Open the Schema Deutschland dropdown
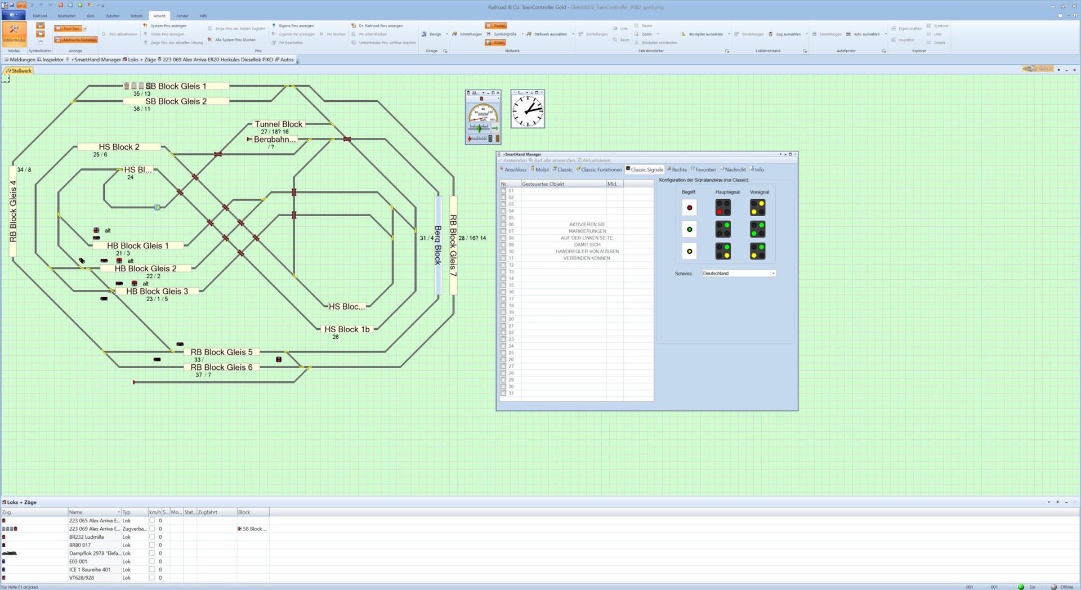The height and width of the screenshot is (590, 1081). (773, 274)
